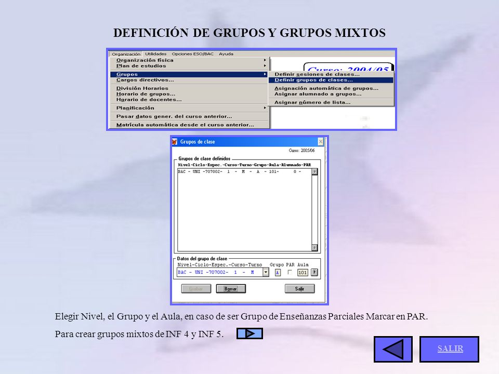Select División Horarios menu entry
The width and height of the screenshot is (499, 374).
190,88
